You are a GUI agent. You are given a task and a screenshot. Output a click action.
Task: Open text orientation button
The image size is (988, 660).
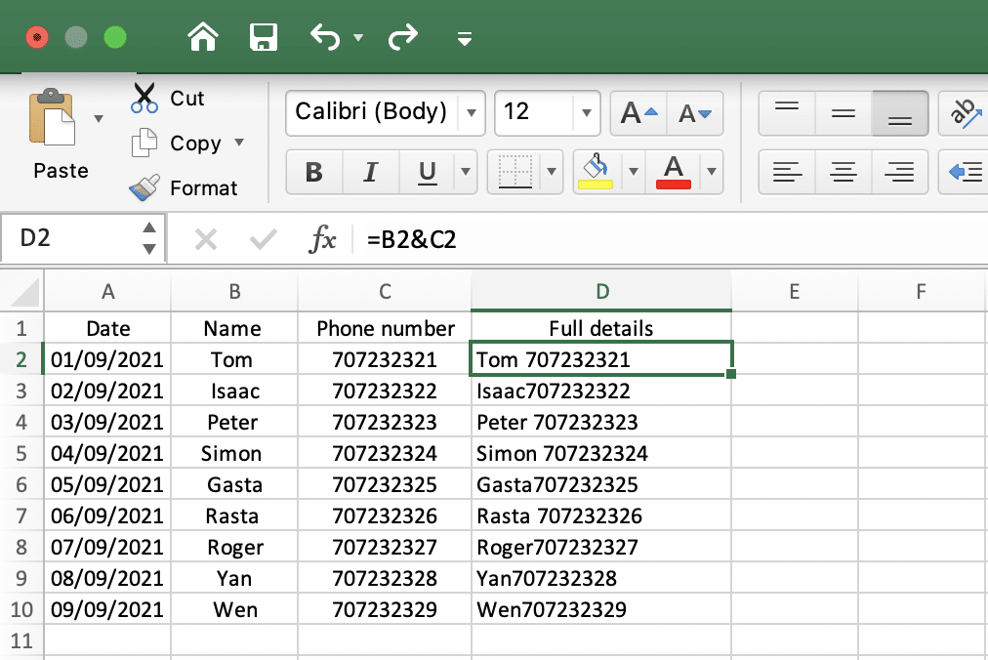point(964,113)
